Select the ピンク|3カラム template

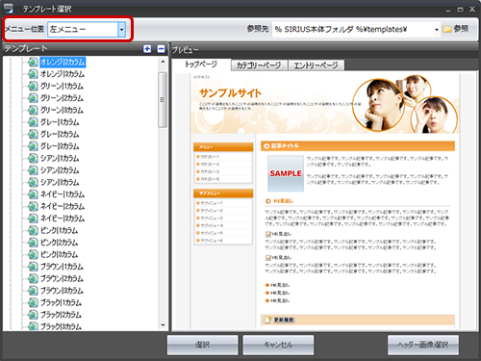pos(60,254)
